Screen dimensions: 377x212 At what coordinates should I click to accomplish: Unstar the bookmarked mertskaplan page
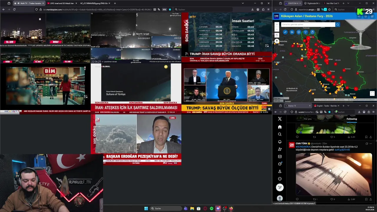coord(170,9)
